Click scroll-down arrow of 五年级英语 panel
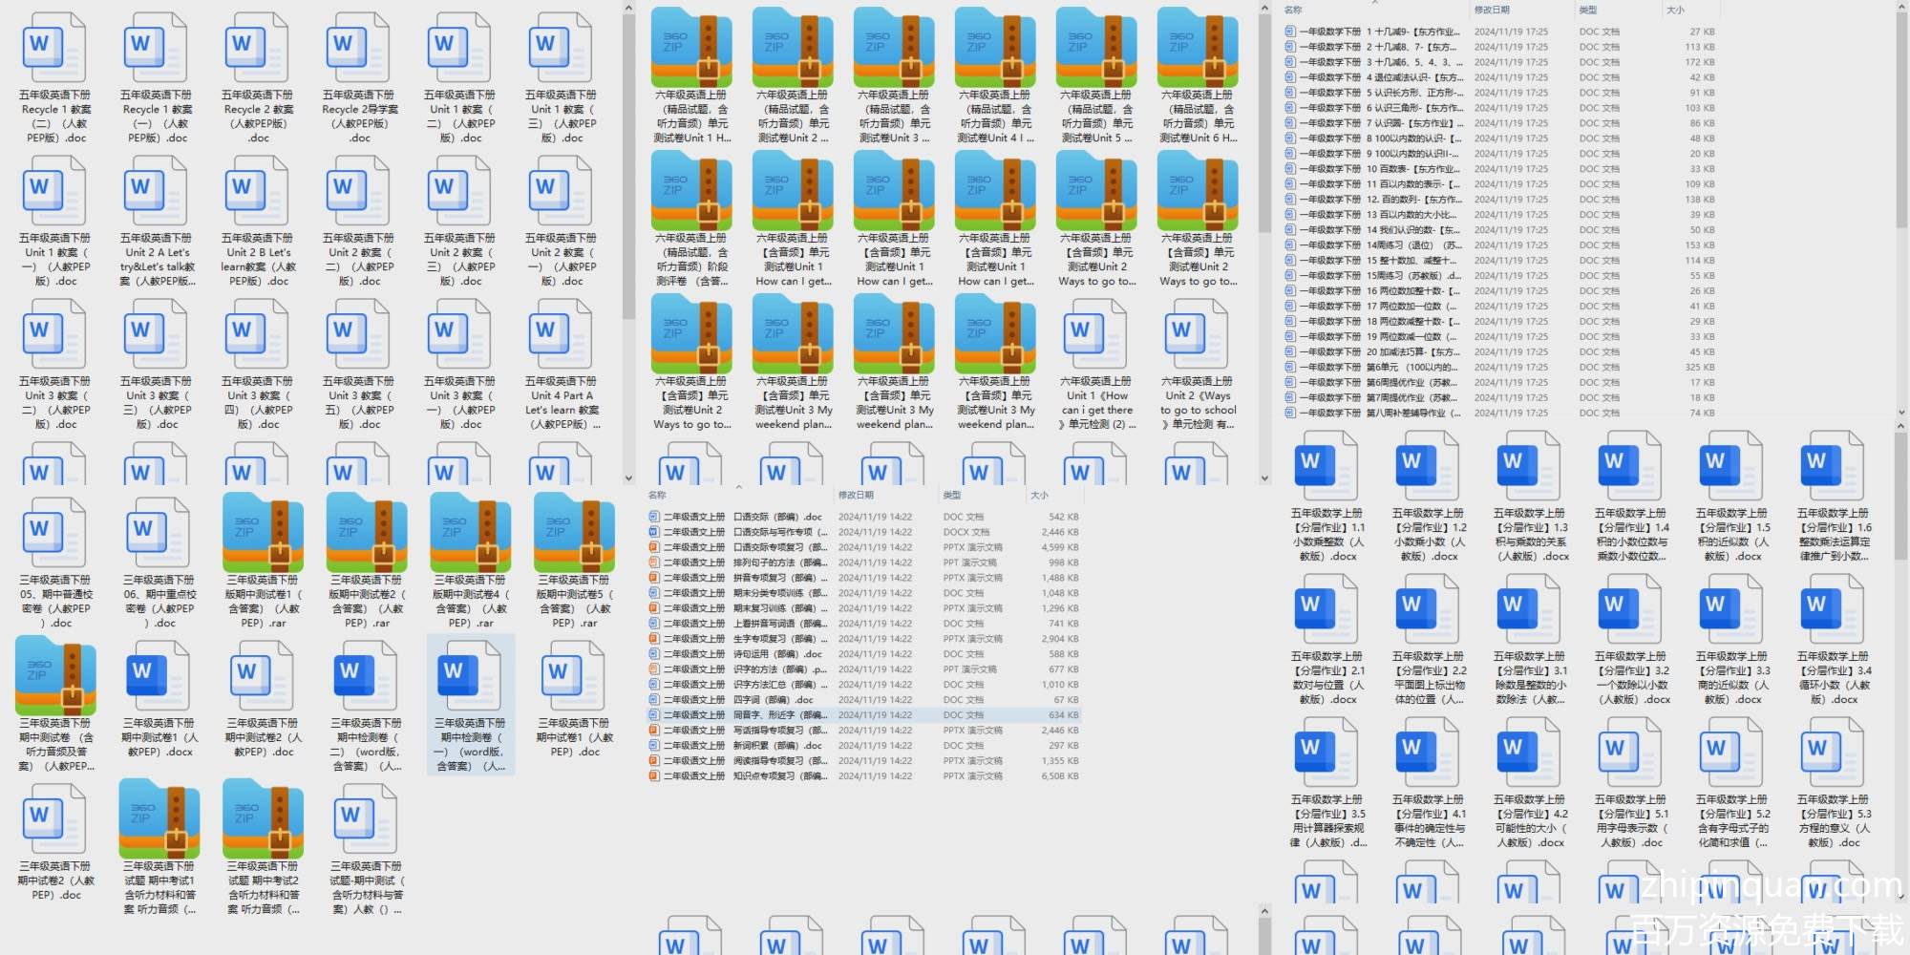The image size is (1910, 955). click(x=628, y=478)
